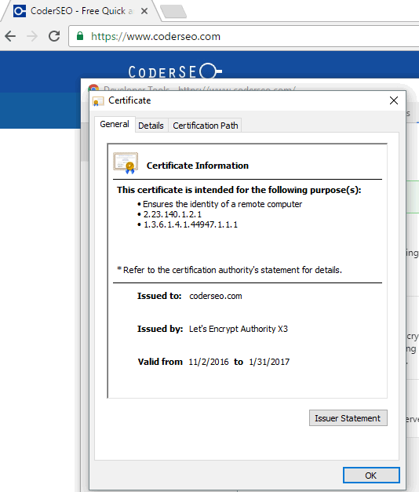Click the browser forward arrow
The height and width of the screenshot is (492, 419).
point(32,36)
